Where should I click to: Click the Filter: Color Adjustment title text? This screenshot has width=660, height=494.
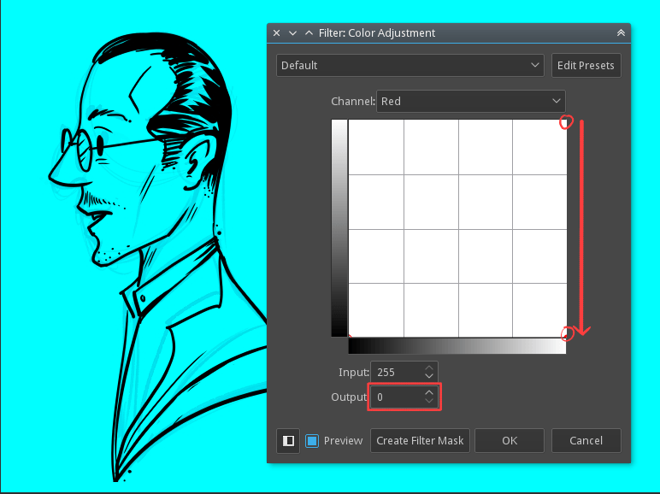coord(377,32)
